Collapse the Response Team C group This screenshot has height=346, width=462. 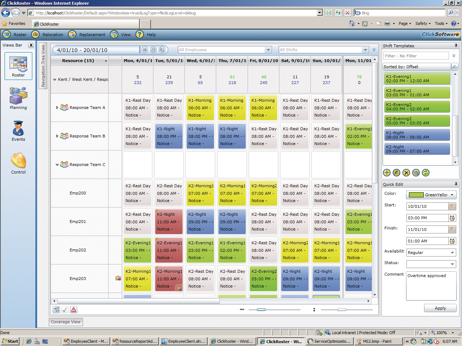57,165
